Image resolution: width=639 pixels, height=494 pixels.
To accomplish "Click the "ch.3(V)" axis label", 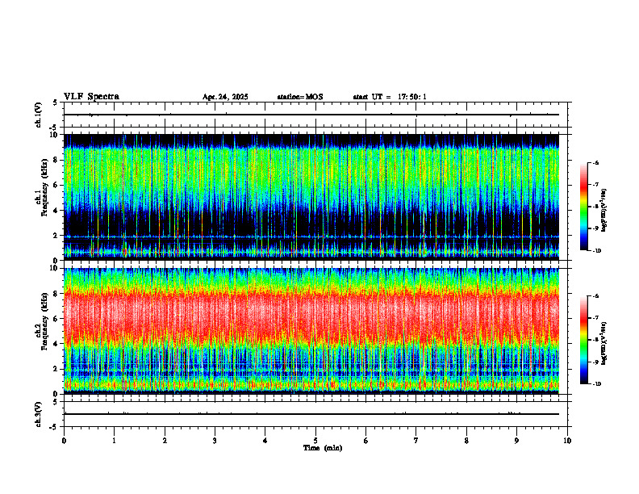I will [39, 414].
